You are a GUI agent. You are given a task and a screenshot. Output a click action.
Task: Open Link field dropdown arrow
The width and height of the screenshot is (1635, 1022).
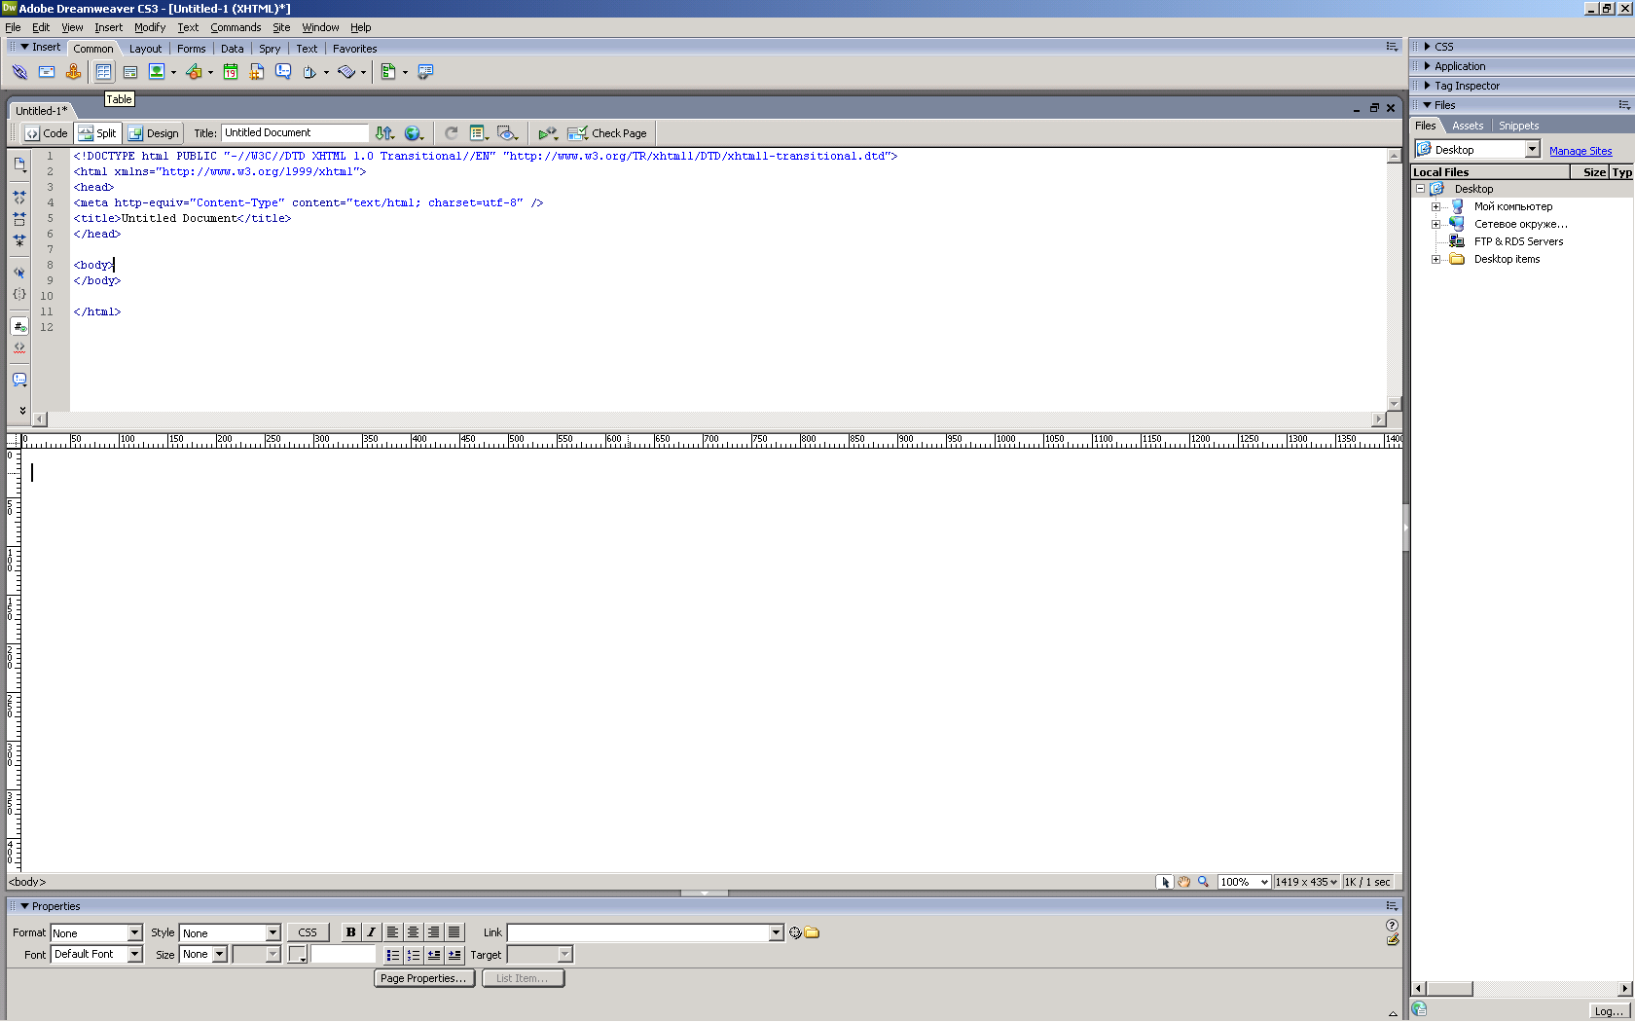point(776,932)
